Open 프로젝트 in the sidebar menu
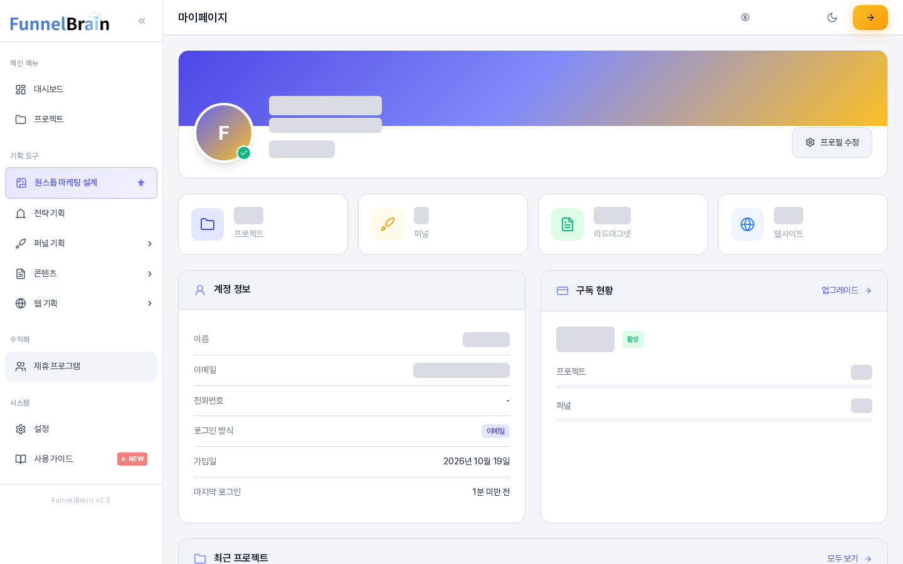This screenshot has height=564, width=903. [x=81, y=120]
